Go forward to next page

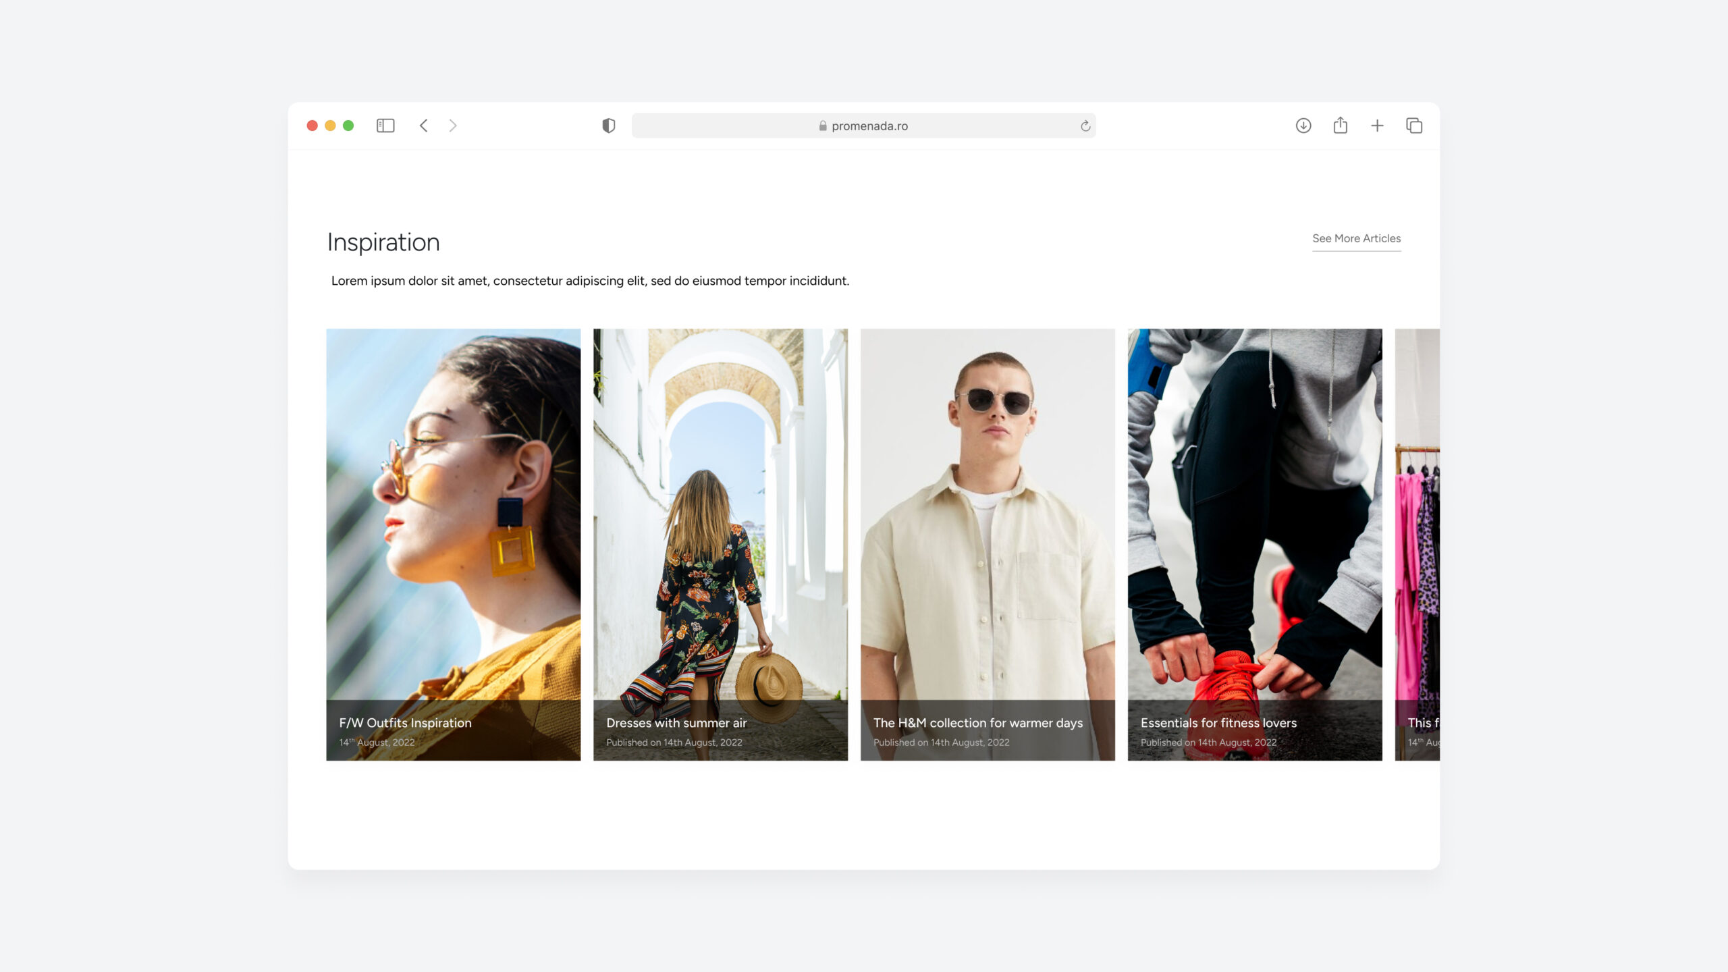tap(453, 126)
